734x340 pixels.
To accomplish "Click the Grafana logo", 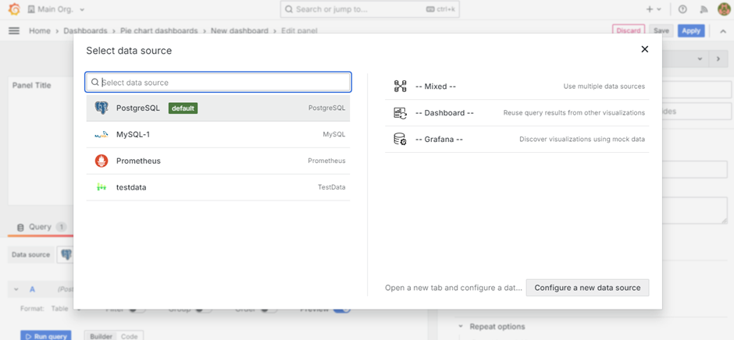I will pyautogui.click(x=13, y=9).
